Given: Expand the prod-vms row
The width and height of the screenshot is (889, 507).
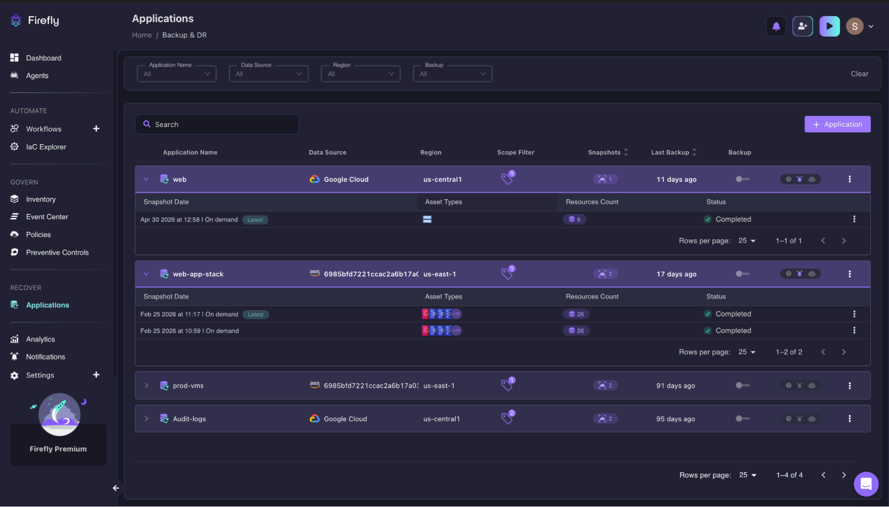Looking at the screenshot, I should (146, 386).
